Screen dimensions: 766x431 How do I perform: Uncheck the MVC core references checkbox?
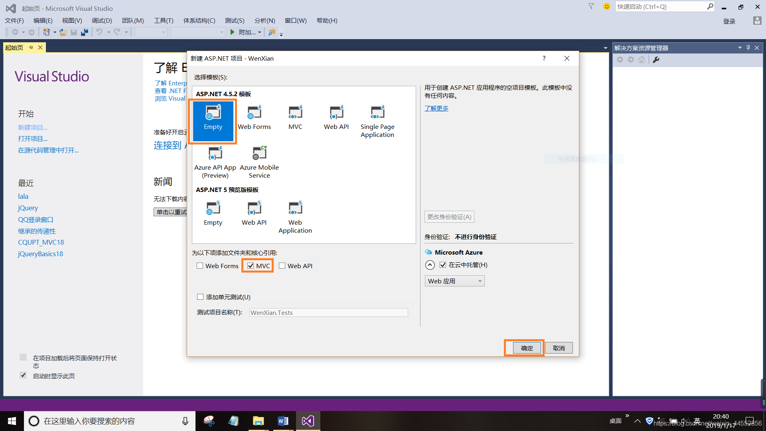[x=251, y=266]
